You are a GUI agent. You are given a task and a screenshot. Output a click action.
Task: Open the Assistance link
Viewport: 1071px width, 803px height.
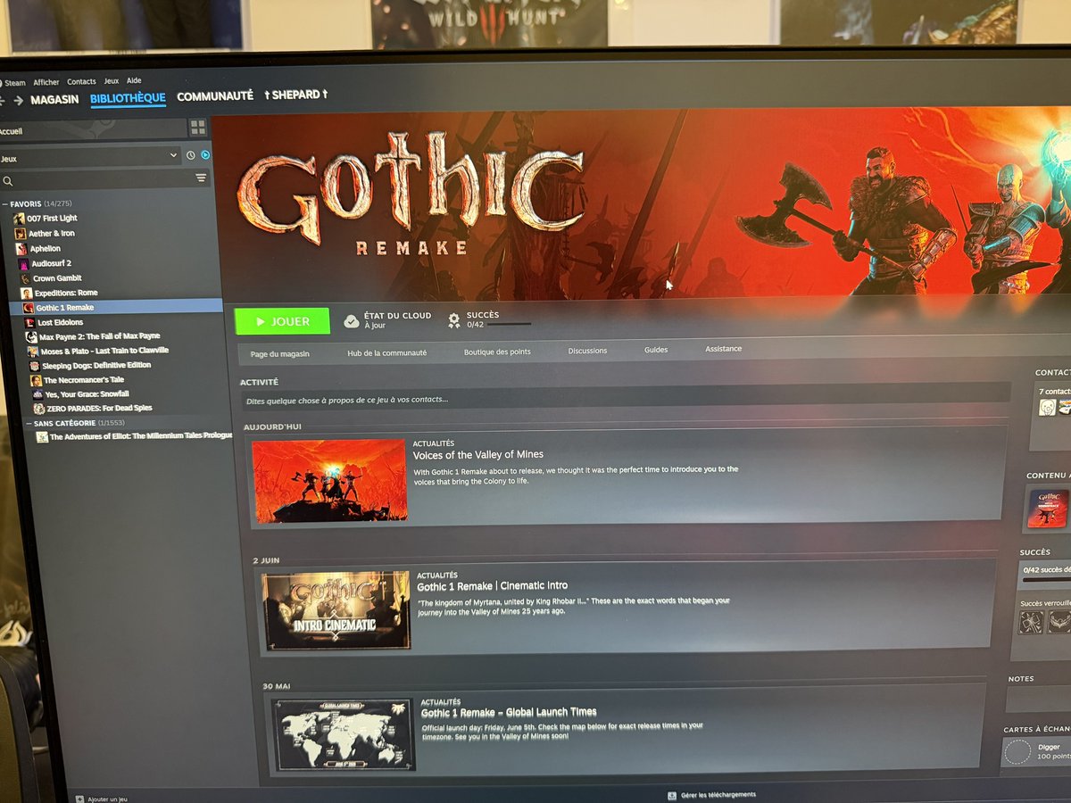(723, 349)
